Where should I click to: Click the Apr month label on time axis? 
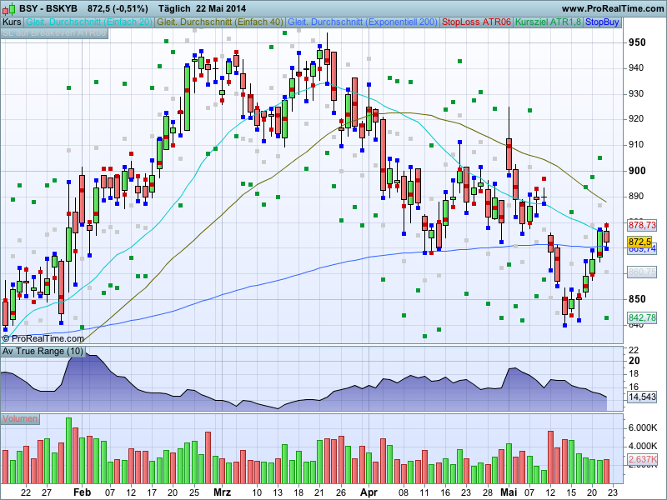[x=369, y=492]
